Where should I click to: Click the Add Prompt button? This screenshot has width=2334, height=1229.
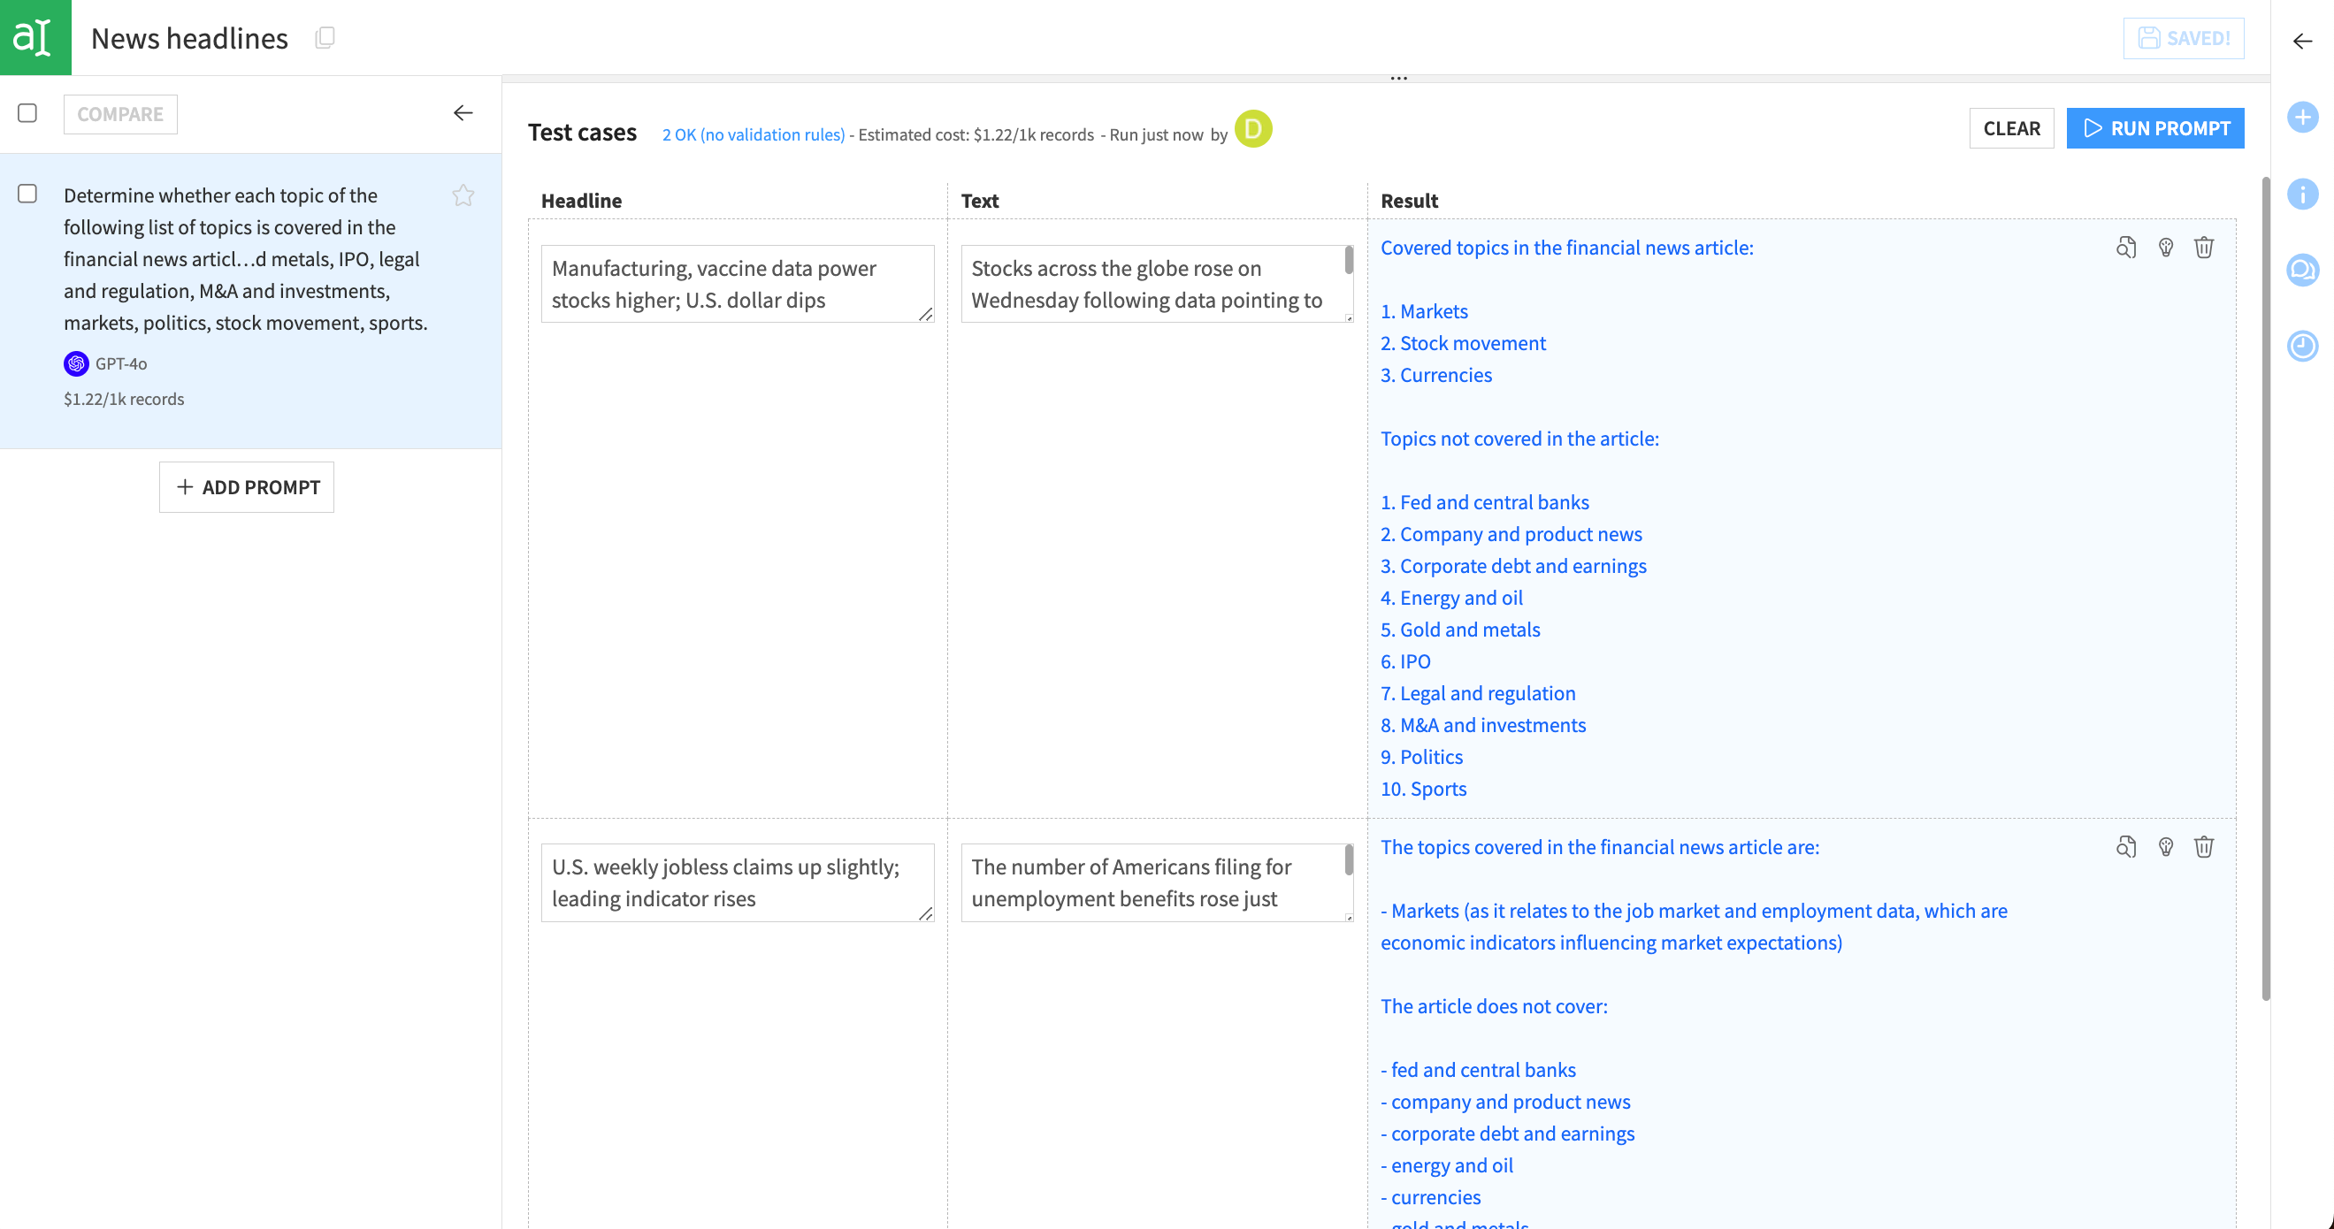(x=247, y=487)
